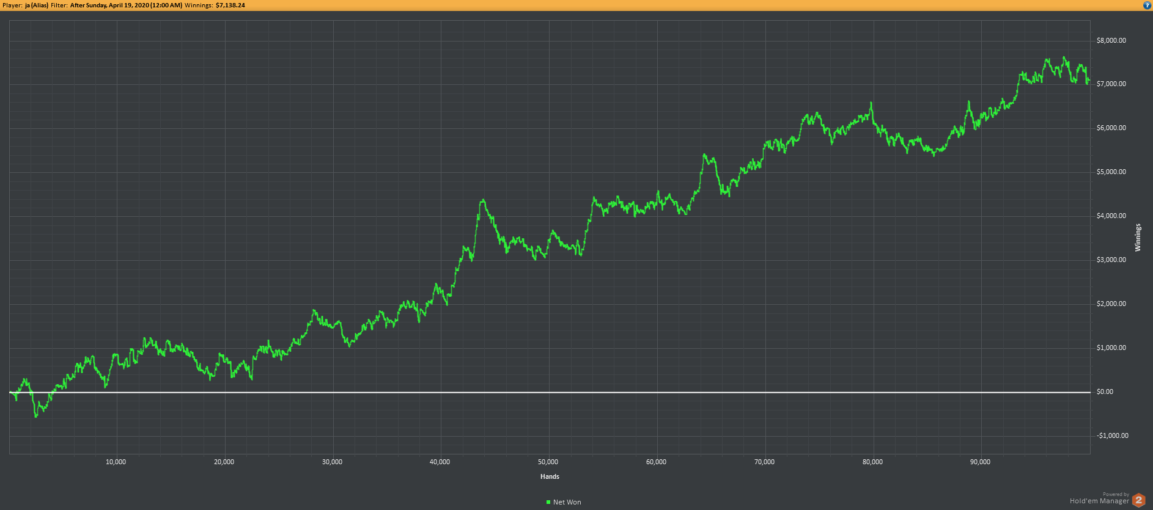Click the winnings total "$7,138.24"

pos(230,5)
